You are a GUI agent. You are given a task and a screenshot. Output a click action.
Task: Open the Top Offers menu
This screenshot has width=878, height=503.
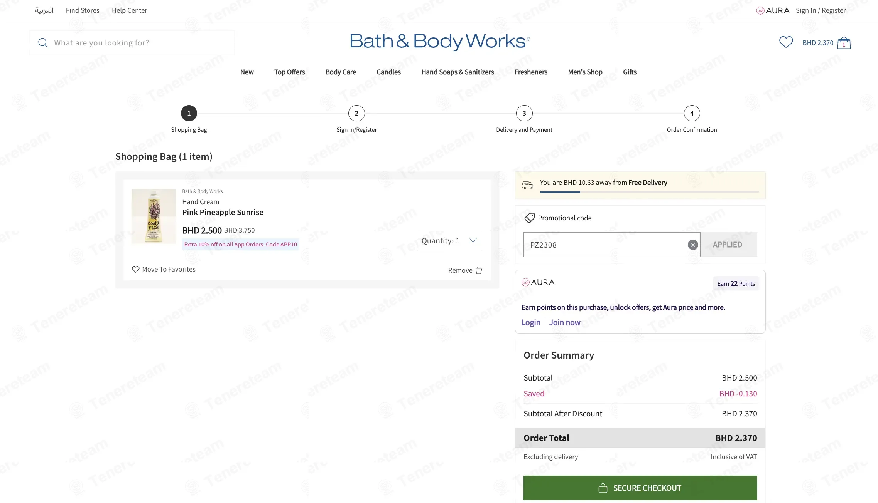coord(289,72)
